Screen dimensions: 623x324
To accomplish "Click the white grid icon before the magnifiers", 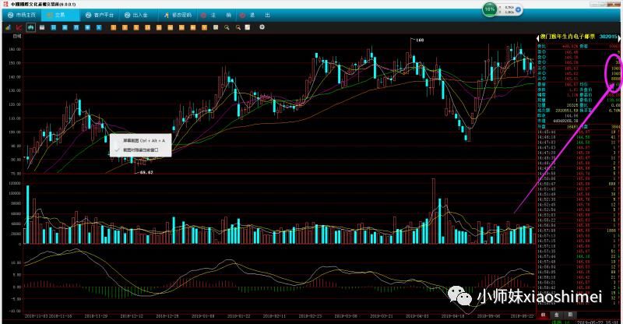I will 216,27.
